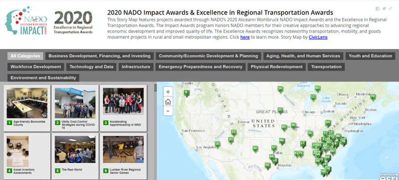Filter by Workforce Development category
Screen dimensions: 399x180
pyautogui.click(x=35, y=67)
